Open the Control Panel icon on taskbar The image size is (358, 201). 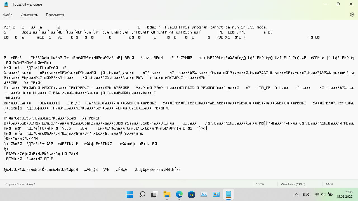coord(216,194)
